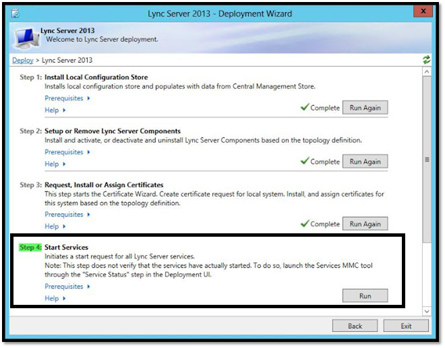Run Again for Step 1 configuration store
The image size is (445, 348).
[x=365, y=108]
